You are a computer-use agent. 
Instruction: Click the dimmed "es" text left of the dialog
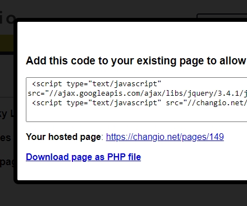click(6, 138)
